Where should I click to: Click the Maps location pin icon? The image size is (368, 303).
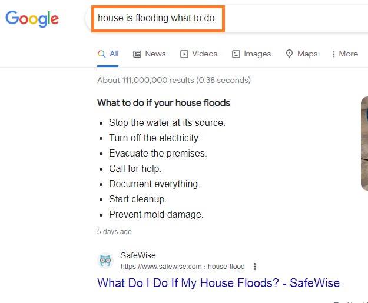(x=289, y=54)
